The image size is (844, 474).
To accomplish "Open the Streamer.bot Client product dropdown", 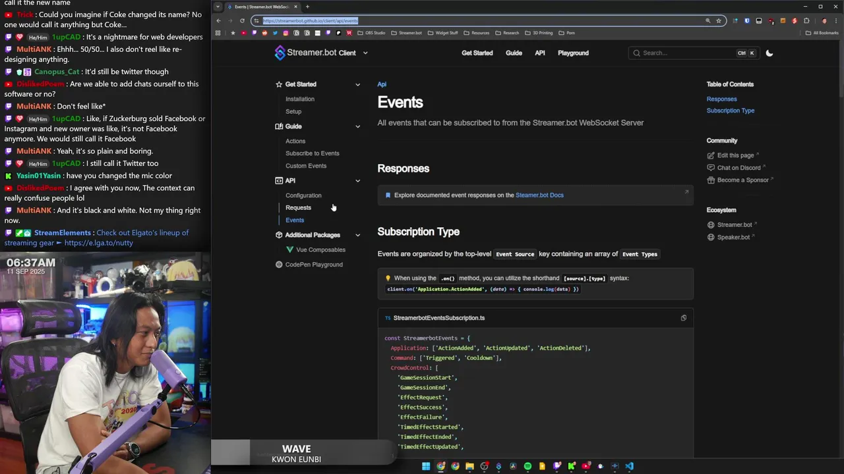I will pos(365,53).
